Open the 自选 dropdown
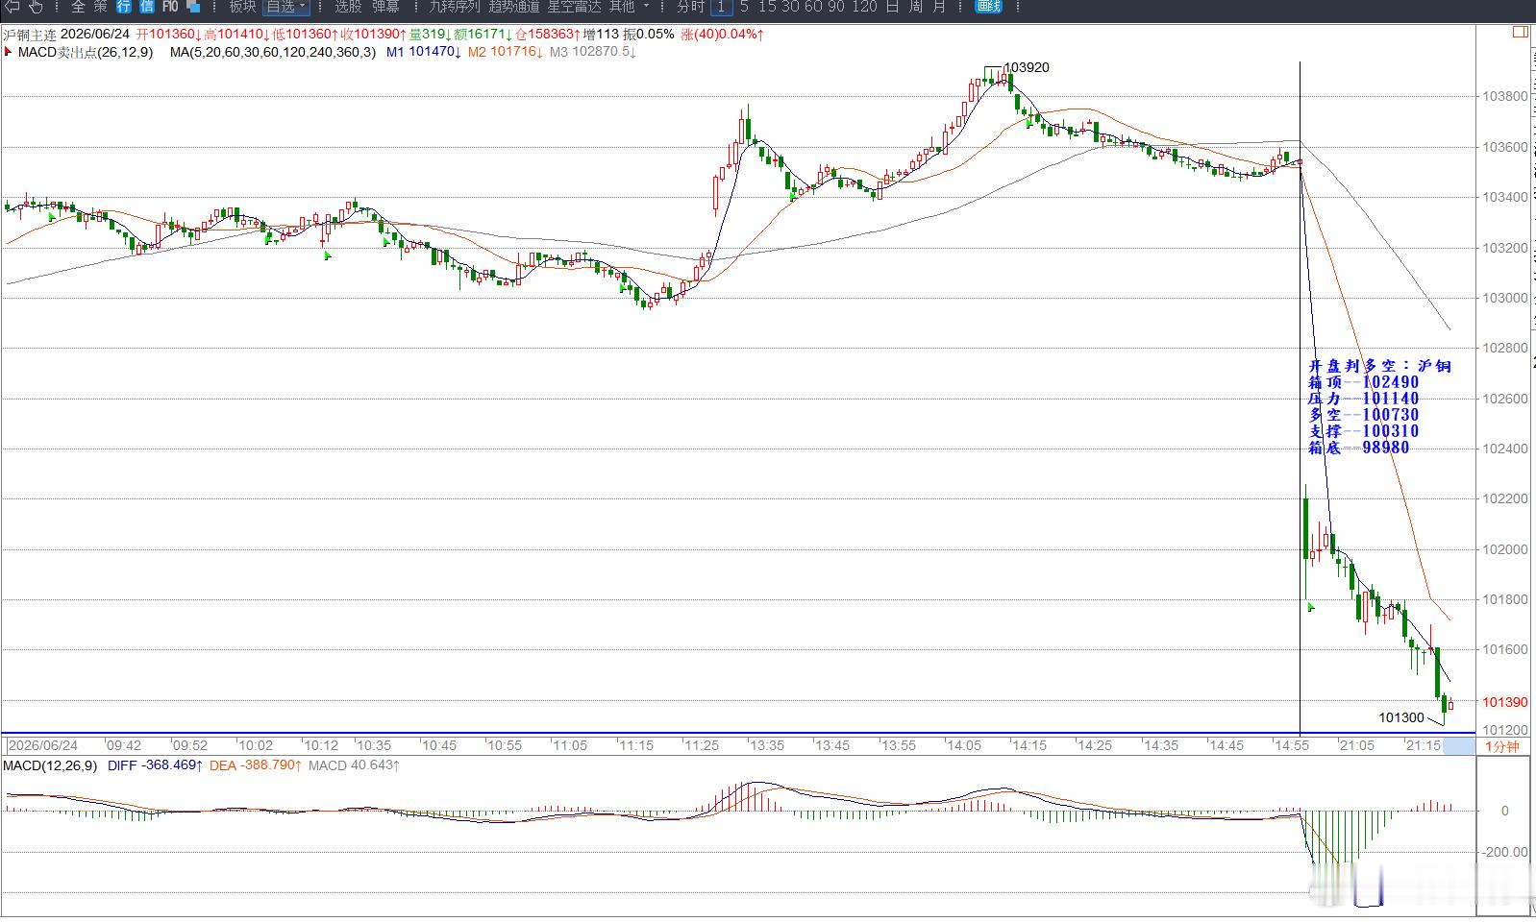The image size is (1536, 922). (286, 7)
